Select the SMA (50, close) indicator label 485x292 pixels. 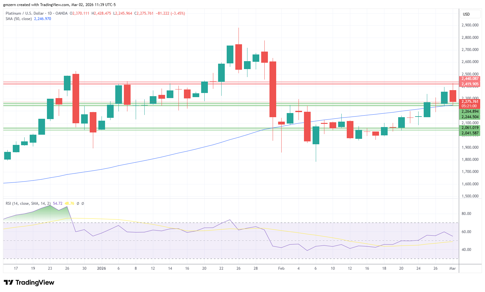pyautogui.click(x=19, y=19)
